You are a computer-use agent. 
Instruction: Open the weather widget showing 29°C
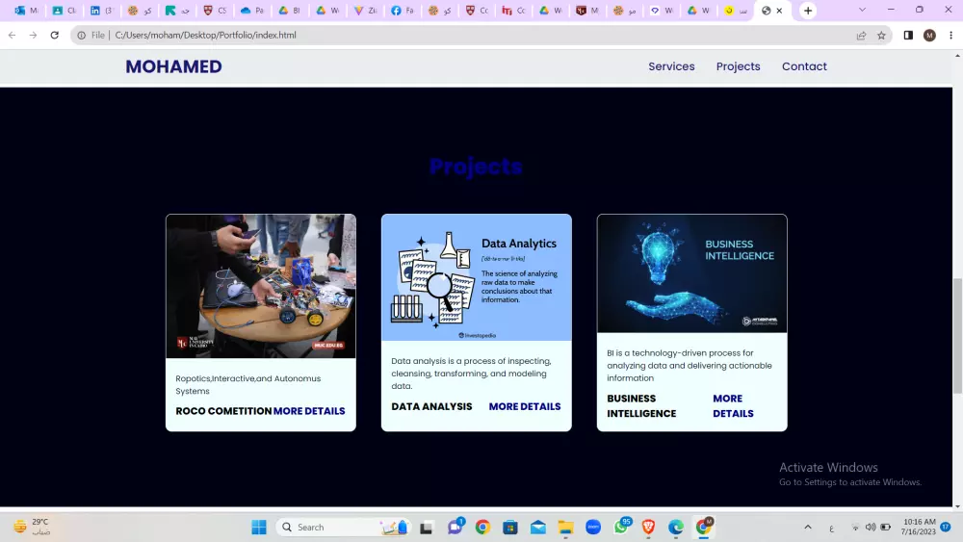32,527
